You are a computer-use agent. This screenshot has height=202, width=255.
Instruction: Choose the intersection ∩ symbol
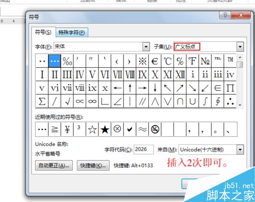coord(180,102)
